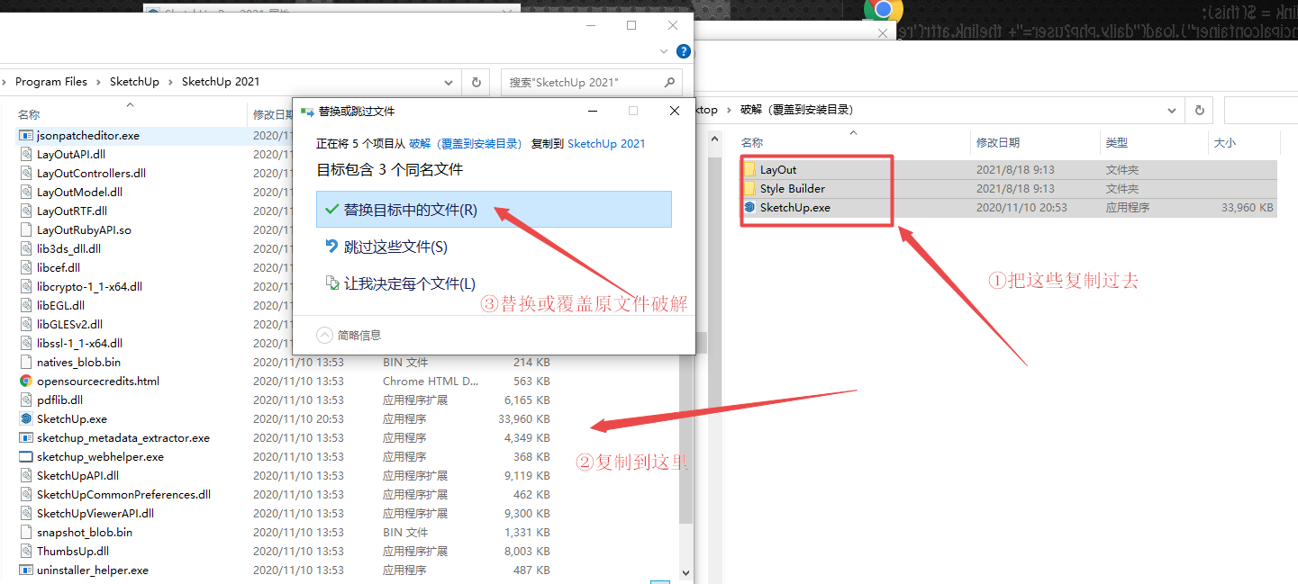The image size is (1298, 584).
Task: Select the Style Builder folder icon
Action: [749, 188]
